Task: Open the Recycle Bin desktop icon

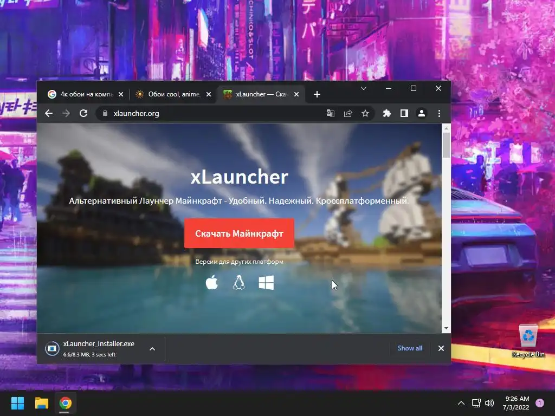Action: 528,341
